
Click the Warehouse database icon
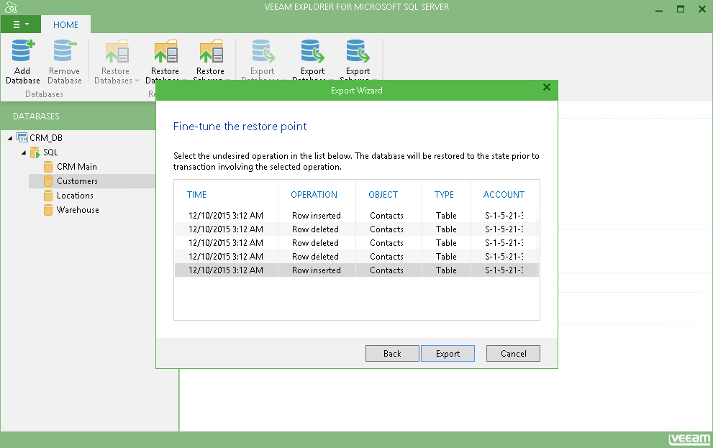tap(48, 210)
